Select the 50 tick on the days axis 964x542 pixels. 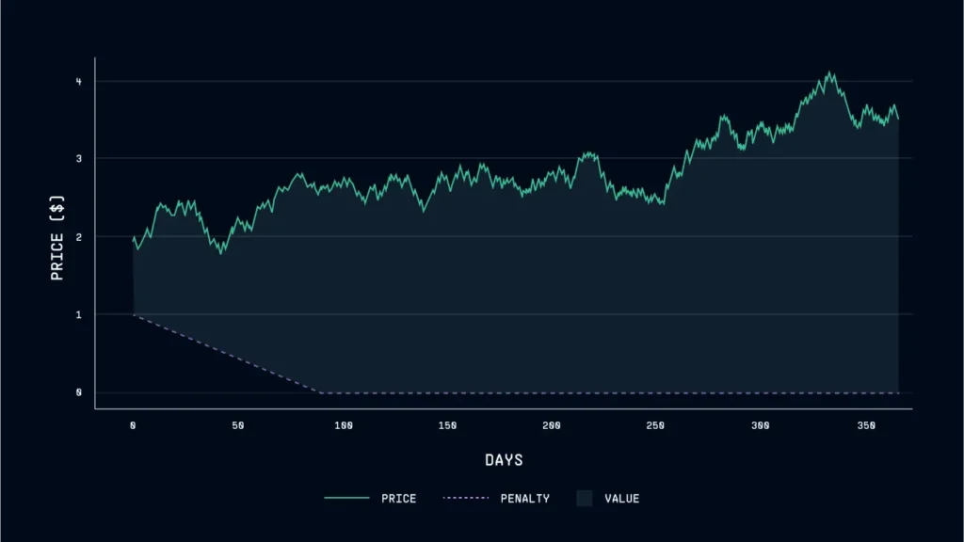click(x=237, y=425)
